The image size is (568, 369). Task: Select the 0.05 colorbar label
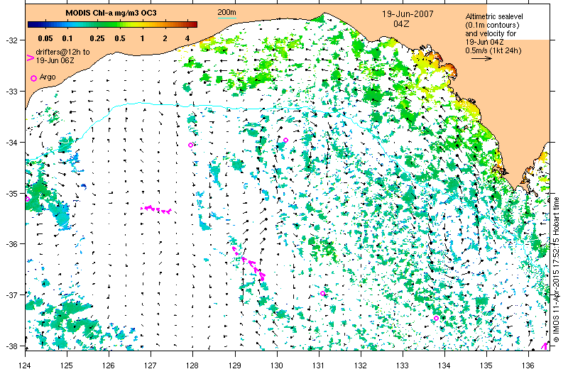(45, 38)
